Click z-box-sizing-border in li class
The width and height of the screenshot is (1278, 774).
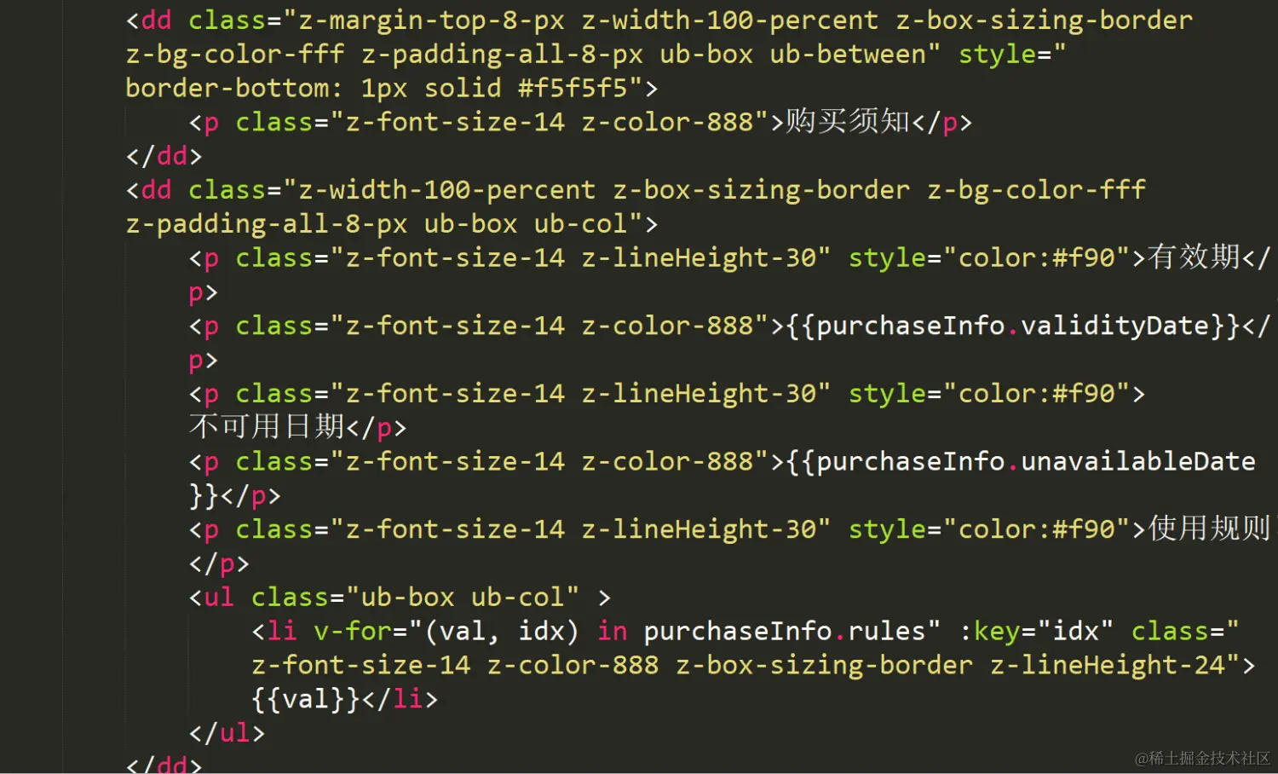(x=824, y=665)
